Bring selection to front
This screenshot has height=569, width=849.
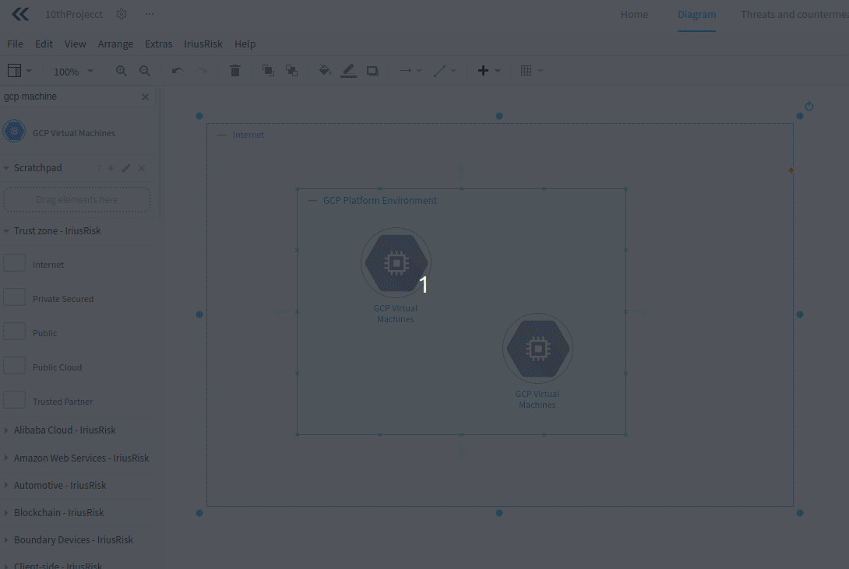pyautogui.click(x=268, y=70)
